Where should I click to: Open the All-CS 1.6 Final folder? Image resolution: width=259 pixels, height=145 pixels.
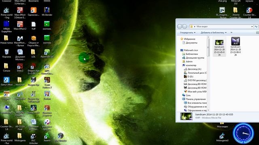(x=20, y=124)
